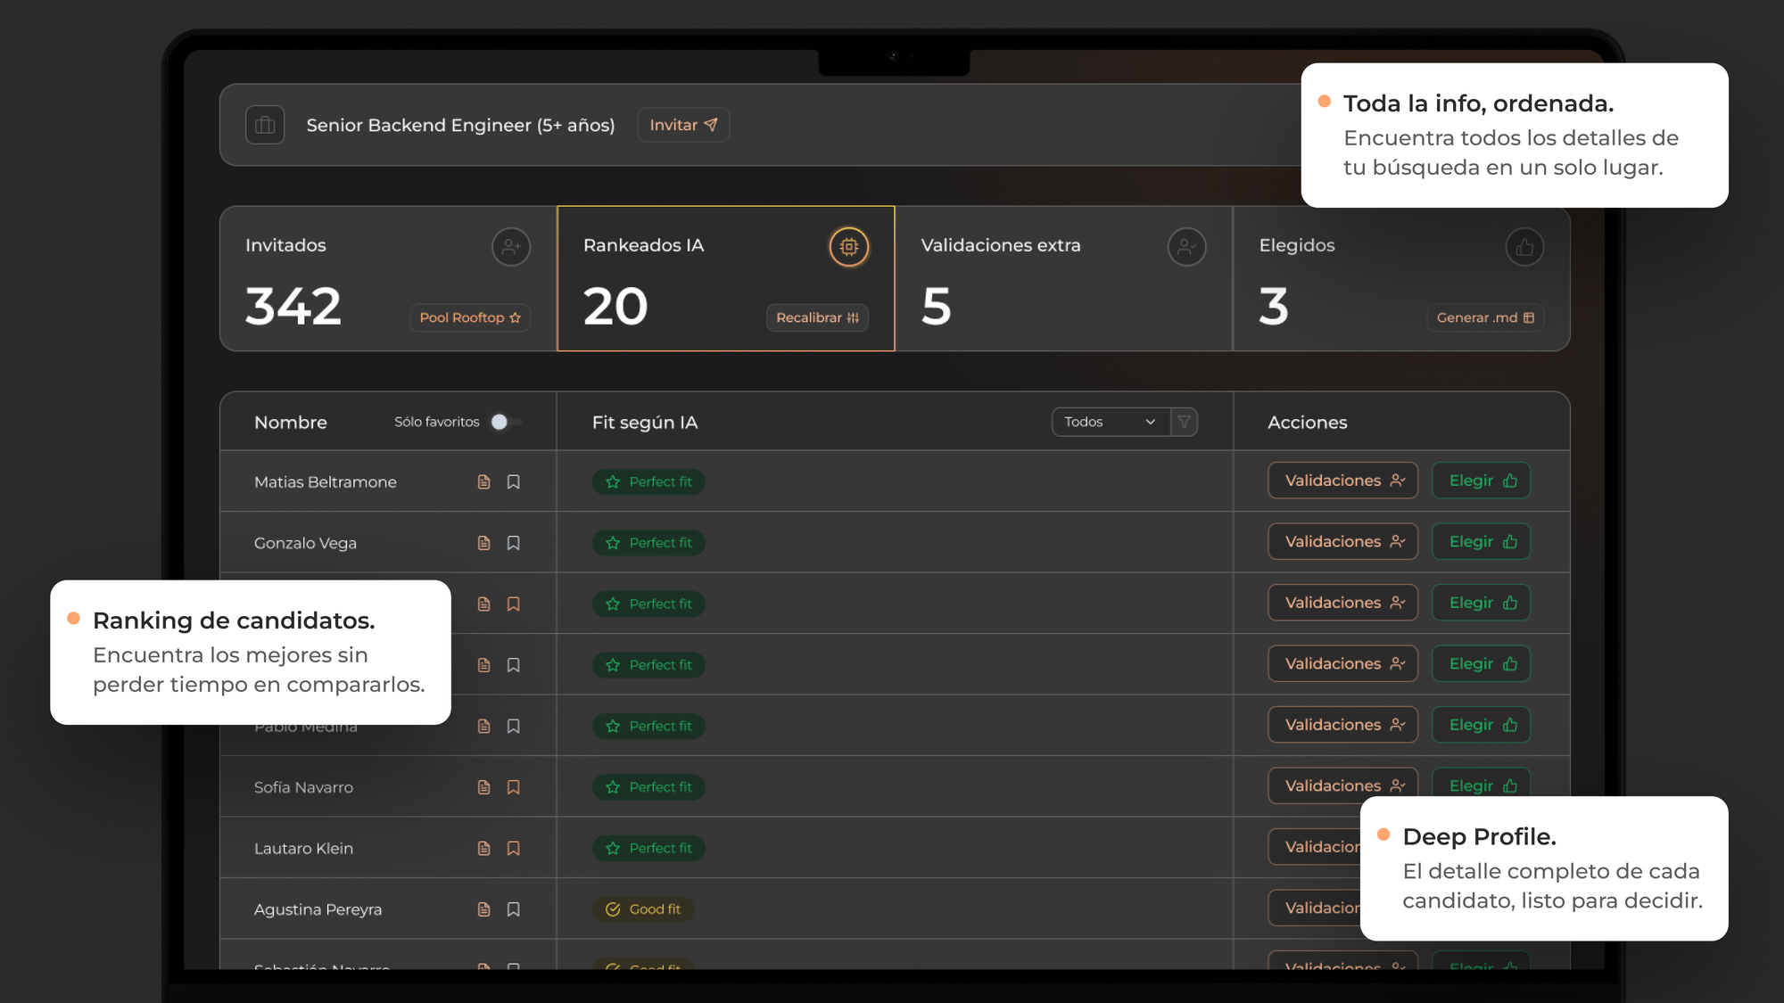
Task: Click Perfect fit badge for Sofía Navarro
Action: click(x=648, y=787)
